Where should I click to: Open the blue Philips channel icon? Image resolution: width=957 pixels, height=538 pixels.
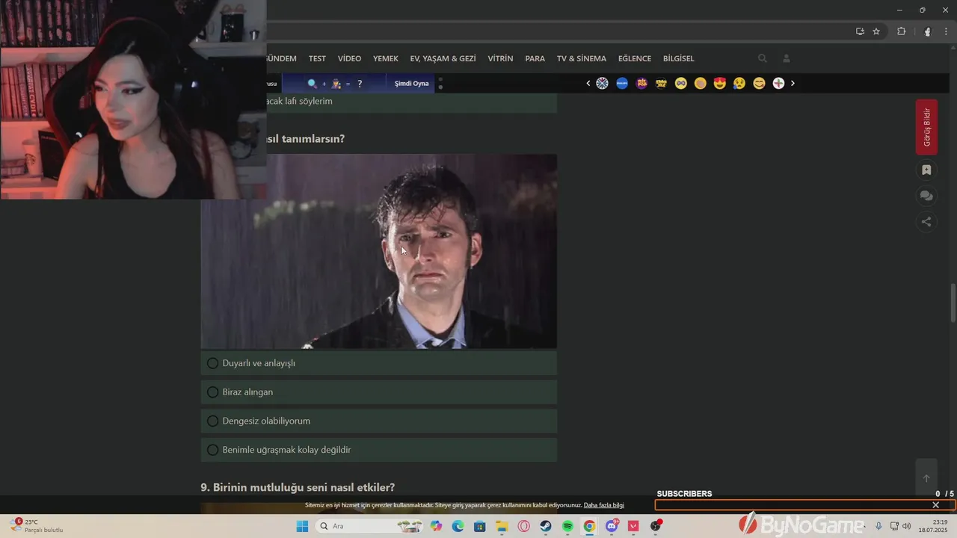622,83
